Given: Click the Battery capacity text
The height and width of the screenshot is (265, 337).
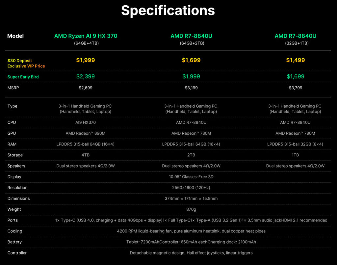Looking at the screenshot, I should (191, 242).
